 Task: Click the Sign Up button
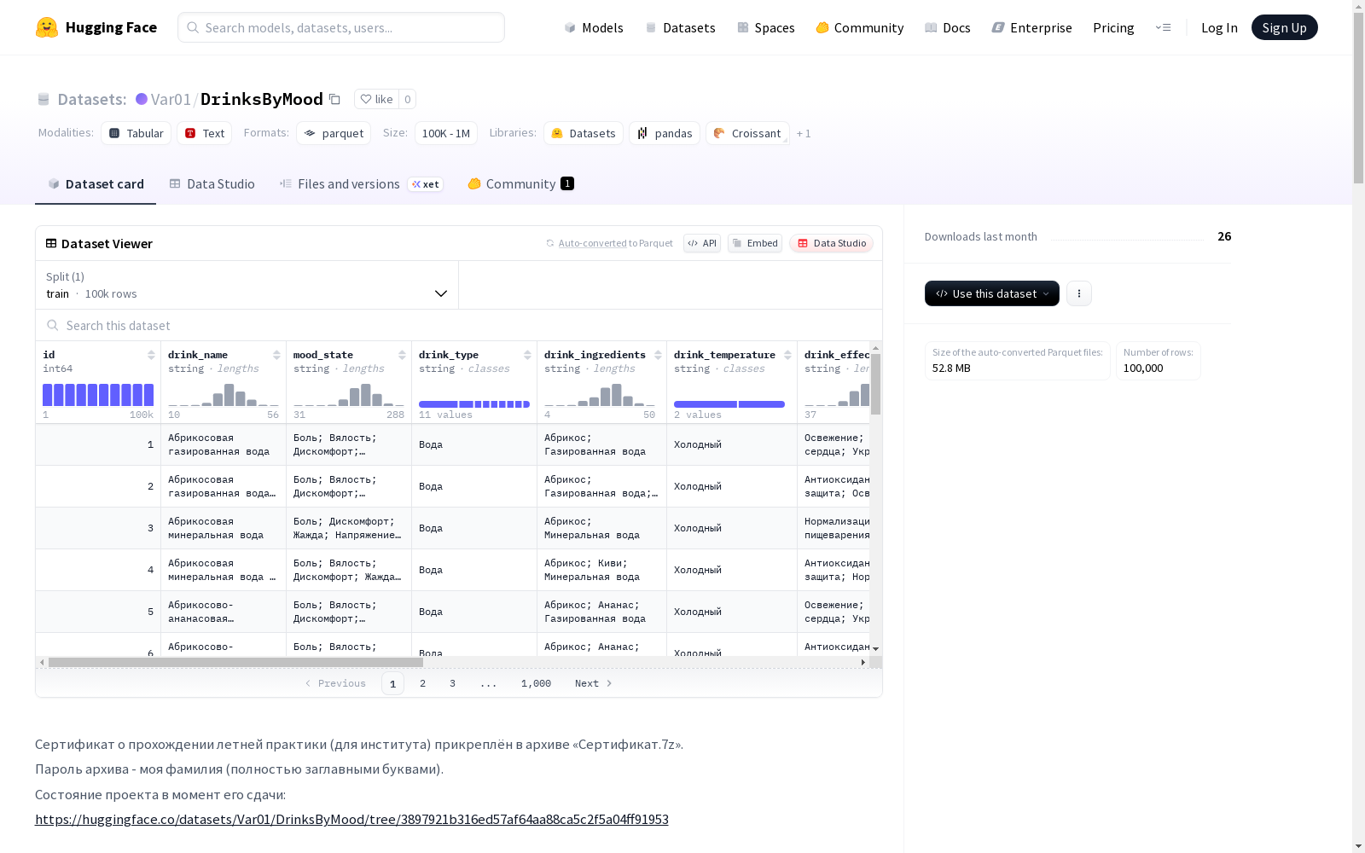tap(1284, 27)
